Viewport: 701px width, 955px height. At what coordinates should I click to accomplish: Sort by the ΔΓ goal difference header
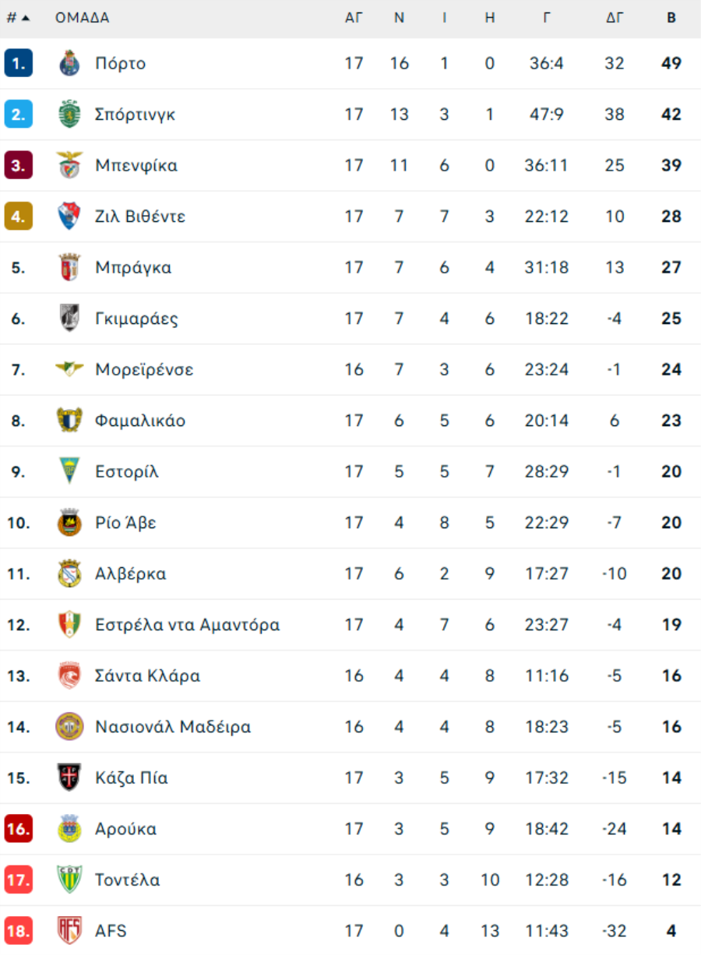pos(615,18)
